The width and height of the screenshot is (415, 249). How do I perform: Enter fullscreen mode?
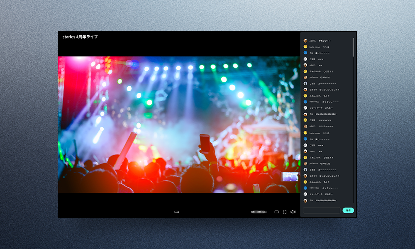[285, 212]
